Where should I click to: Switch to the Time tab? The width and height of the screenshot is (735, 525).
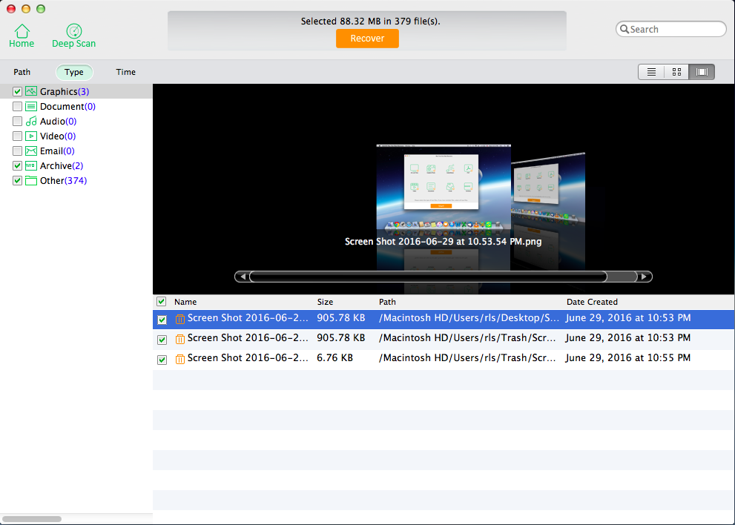tap(126, 72)
